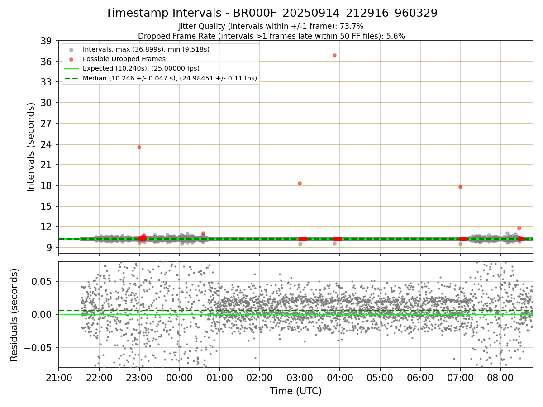Click the 0.05 residuals tick label
Viewport: 543px width, 407px height.
click(x=43, y=281)
